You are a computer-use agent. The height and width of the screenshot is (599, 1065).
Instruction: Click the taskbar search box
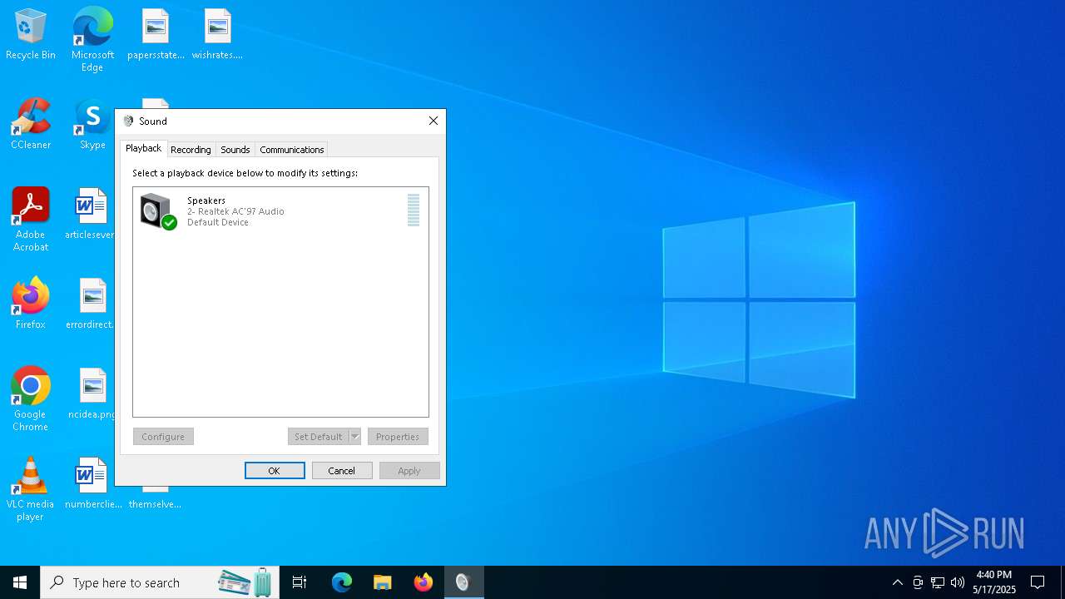coord(160,582)
